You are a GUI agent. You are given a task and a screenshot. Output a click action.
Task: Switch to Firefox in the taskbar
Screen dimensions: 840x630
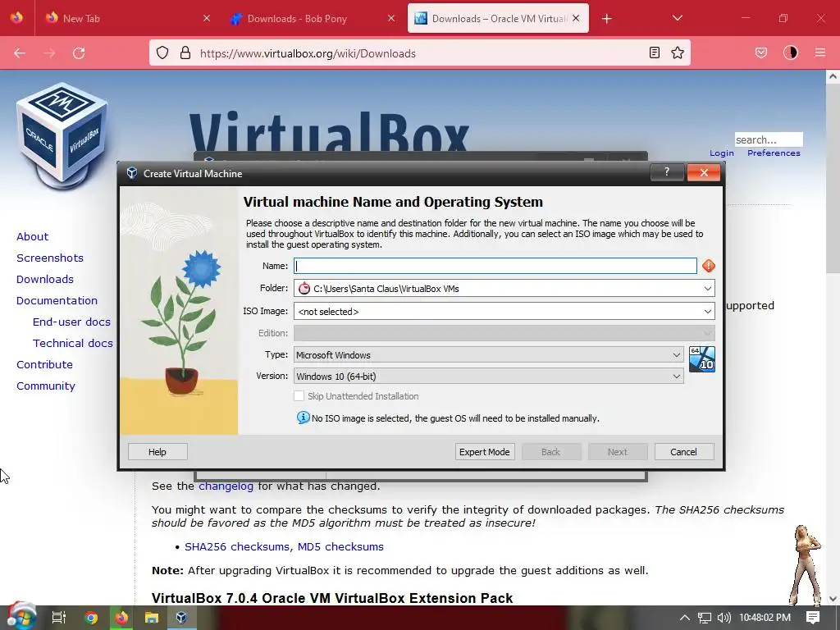click(x=121, y=618)
